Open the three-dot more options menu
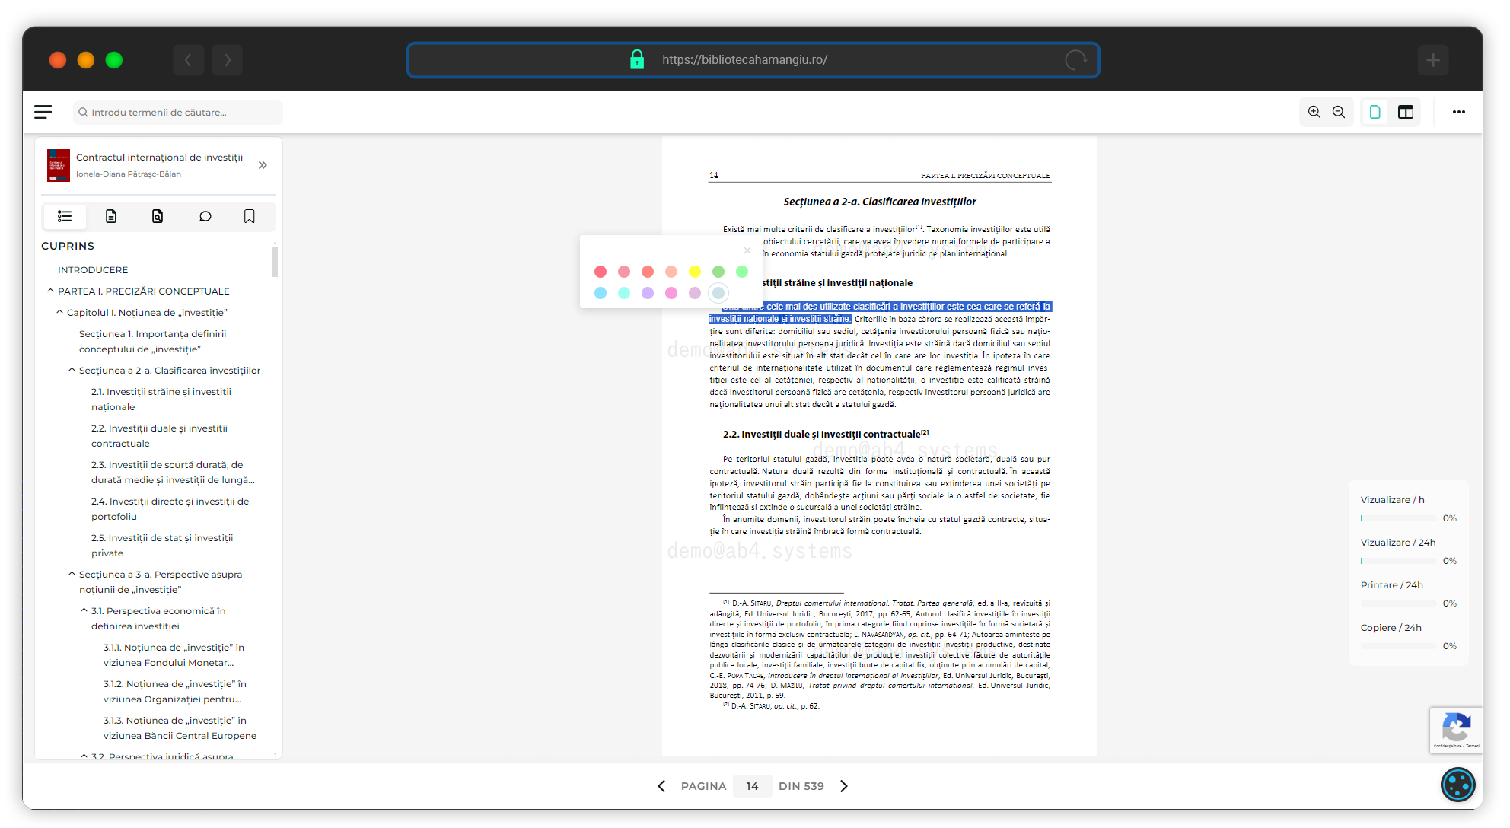This screenshot has height=828, width=1510. point(1459,112)
